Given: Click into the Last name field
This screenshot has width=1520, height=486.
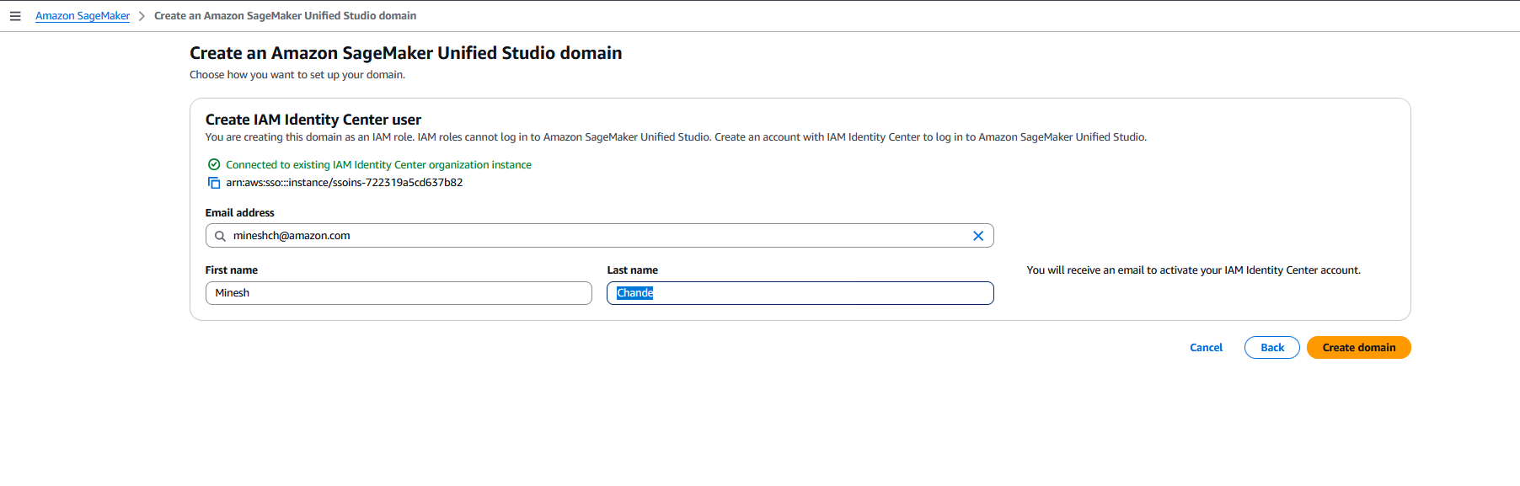Looking at the screenshot, I should (x=800, y=293).
